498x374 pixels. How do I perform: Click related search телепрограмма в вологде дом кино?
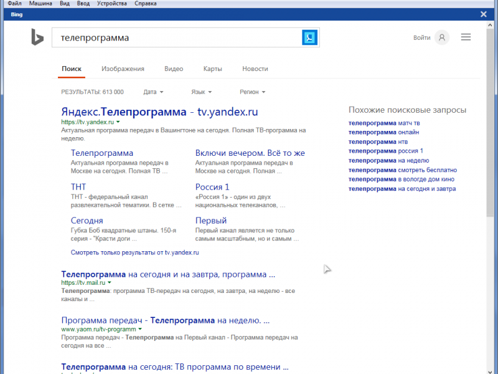(402, 180)
